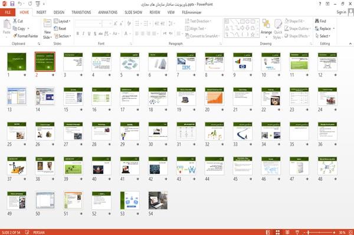Image resolution: width=354 pixels, height=235 pixels.
Task: Click the Undo arrow icon
Action: tap(20, 4)
